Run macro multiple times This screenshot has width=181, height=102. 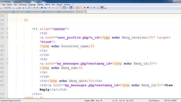pyautogui.click(x=94, y=8)
